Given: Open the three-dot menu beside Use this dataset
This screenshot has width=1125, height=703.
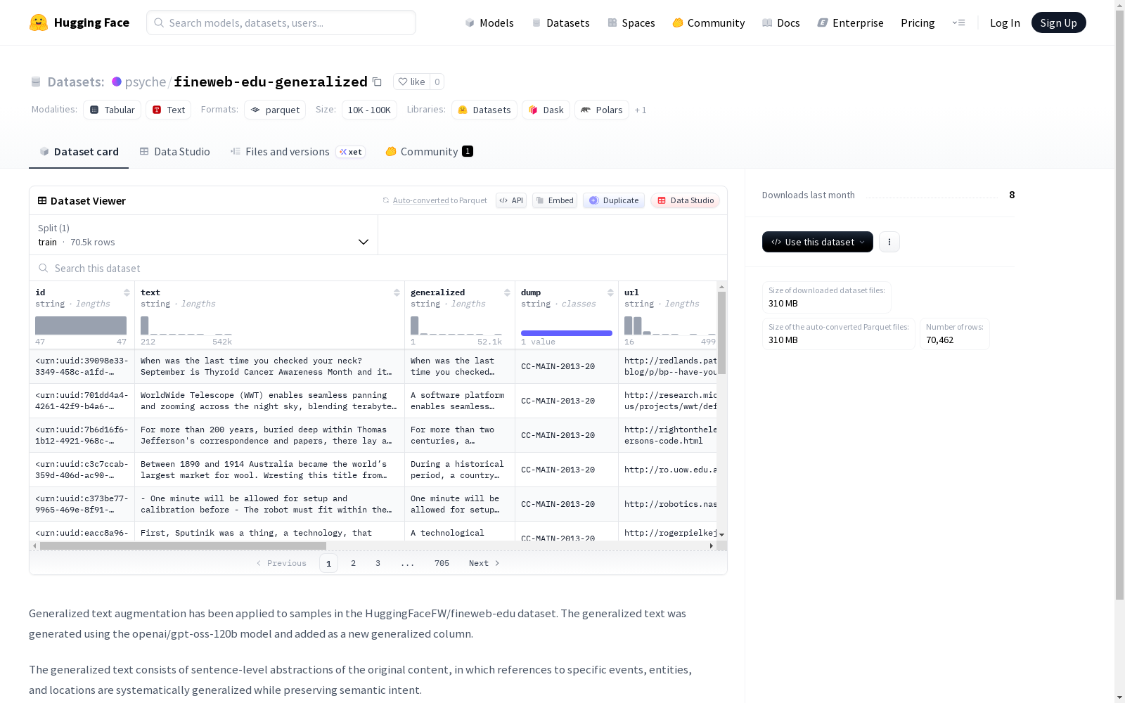Looking at the screenshot, I should pyautogui.click(x=889, y=242).
